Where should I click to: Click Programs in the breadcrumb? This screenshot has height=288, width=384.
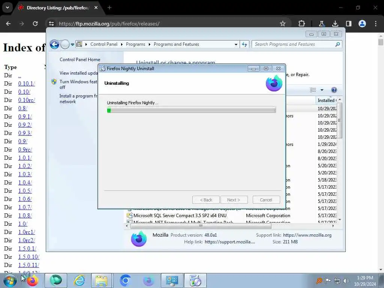coord(135,44)
